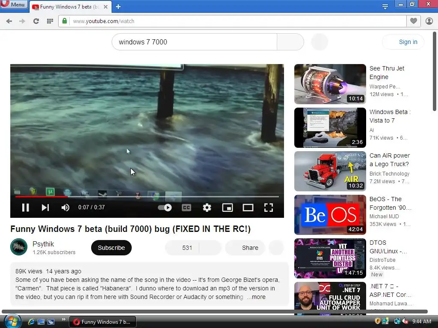Screen dimensions: 438x328
Task: Close the Funny Windows 7 beta tab
Action: point(106,7)
